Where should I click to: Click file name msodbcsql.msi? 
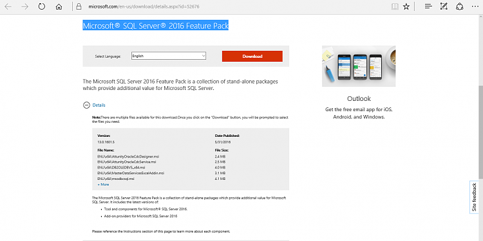[115, 179]
